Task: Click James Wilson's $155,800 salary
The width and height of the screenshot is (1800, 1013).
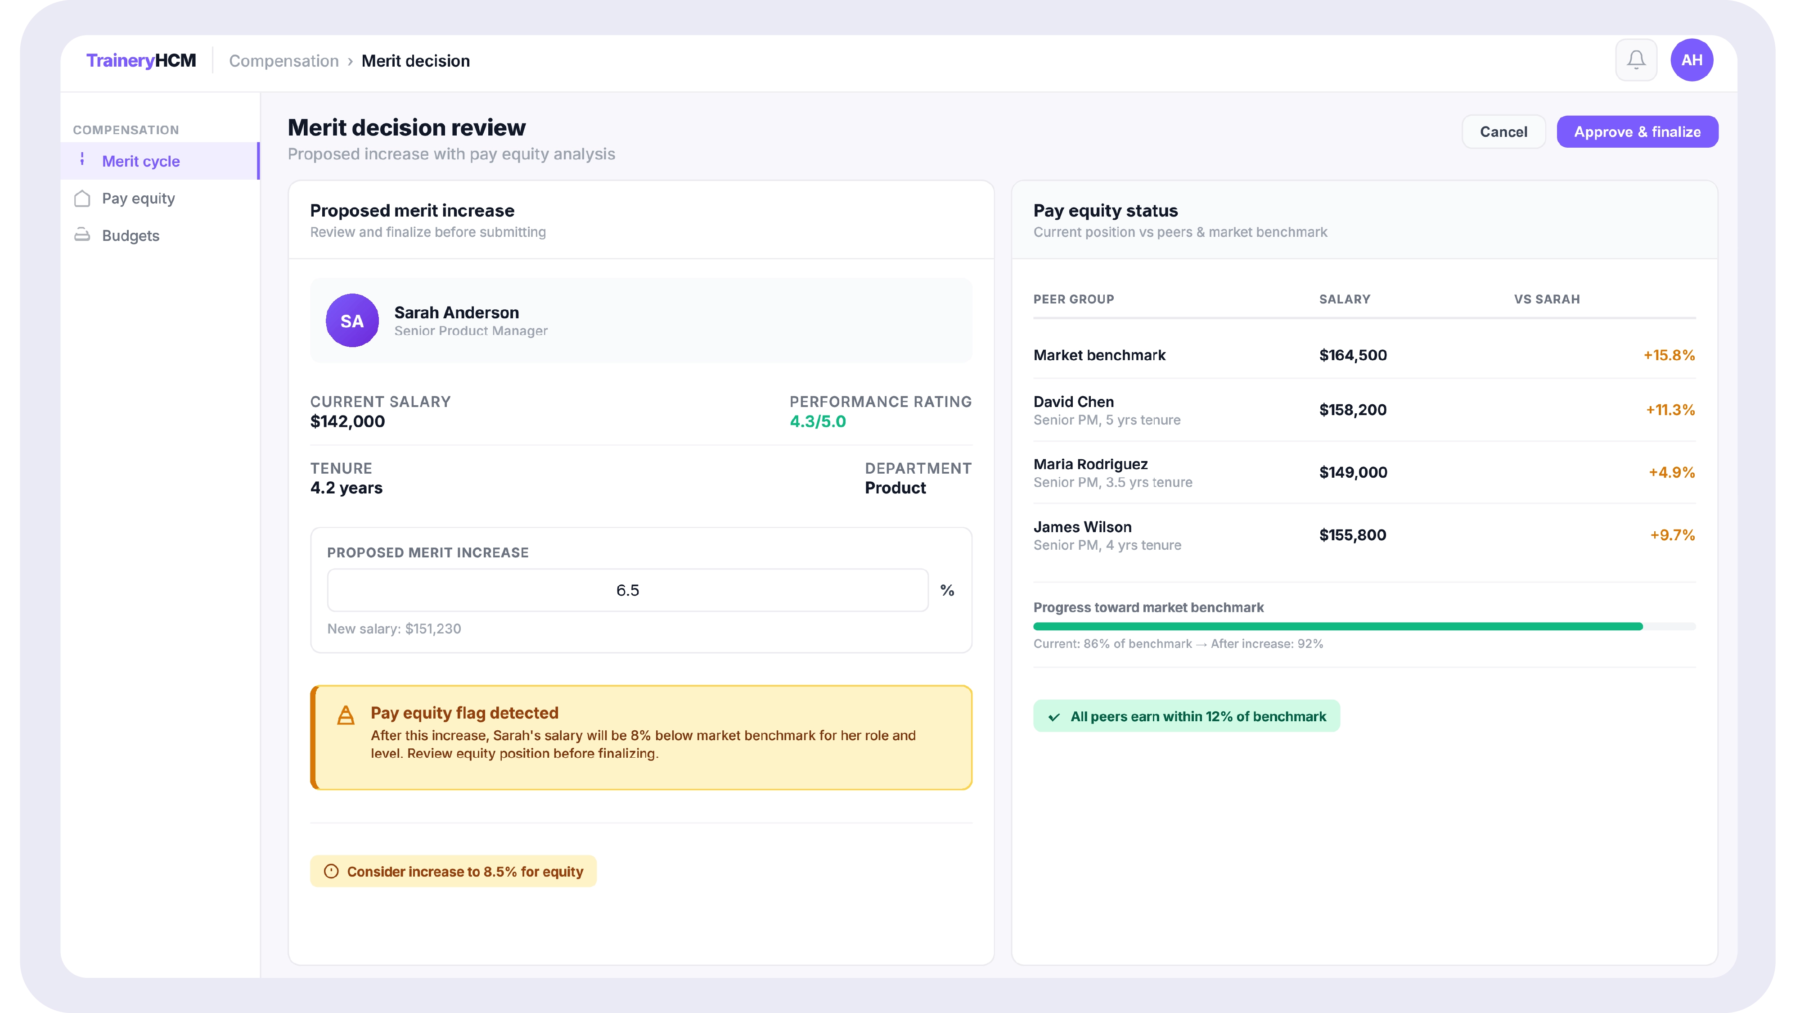Action: coord(1352,535)
